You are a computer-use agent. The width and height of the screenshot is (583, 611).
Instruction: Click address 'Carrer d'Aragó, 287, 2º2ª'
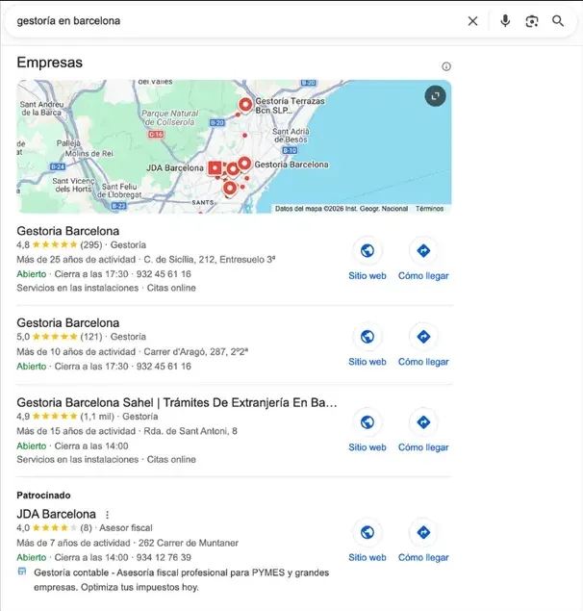196,352
